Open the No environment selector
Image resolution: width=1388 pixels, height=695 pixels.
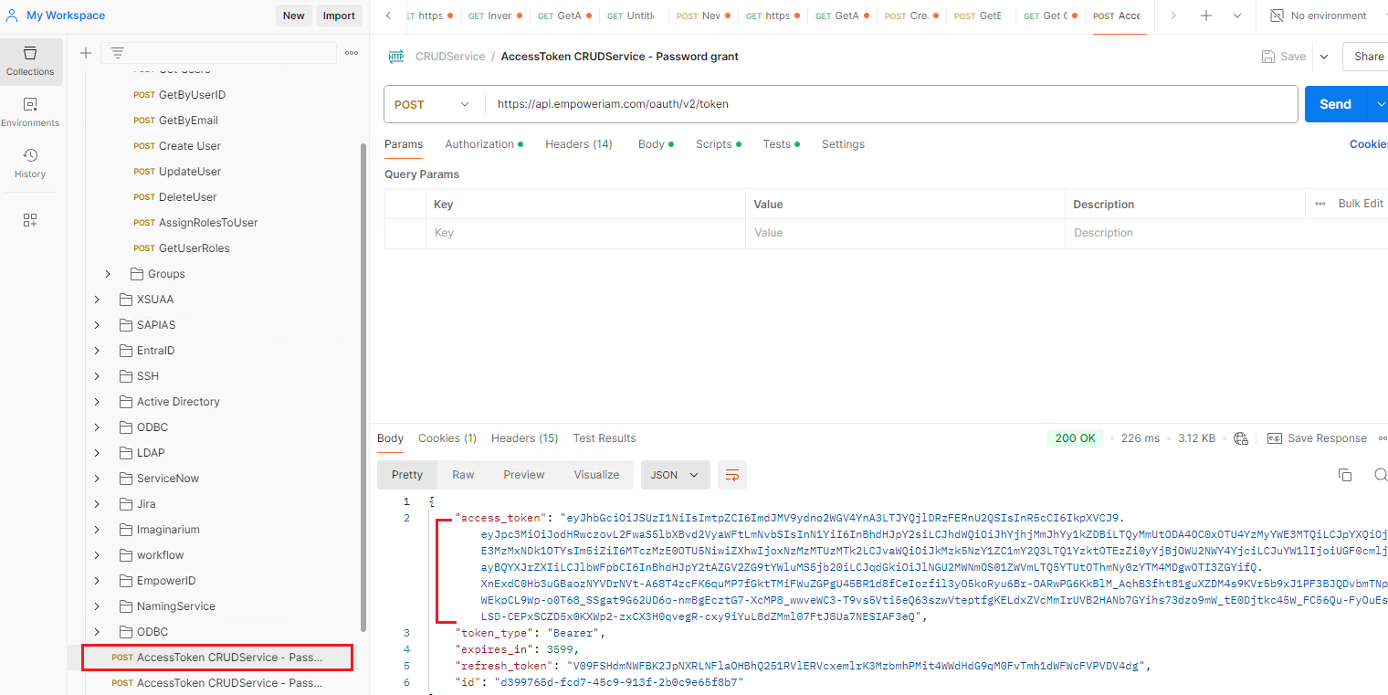(1319, 16)
